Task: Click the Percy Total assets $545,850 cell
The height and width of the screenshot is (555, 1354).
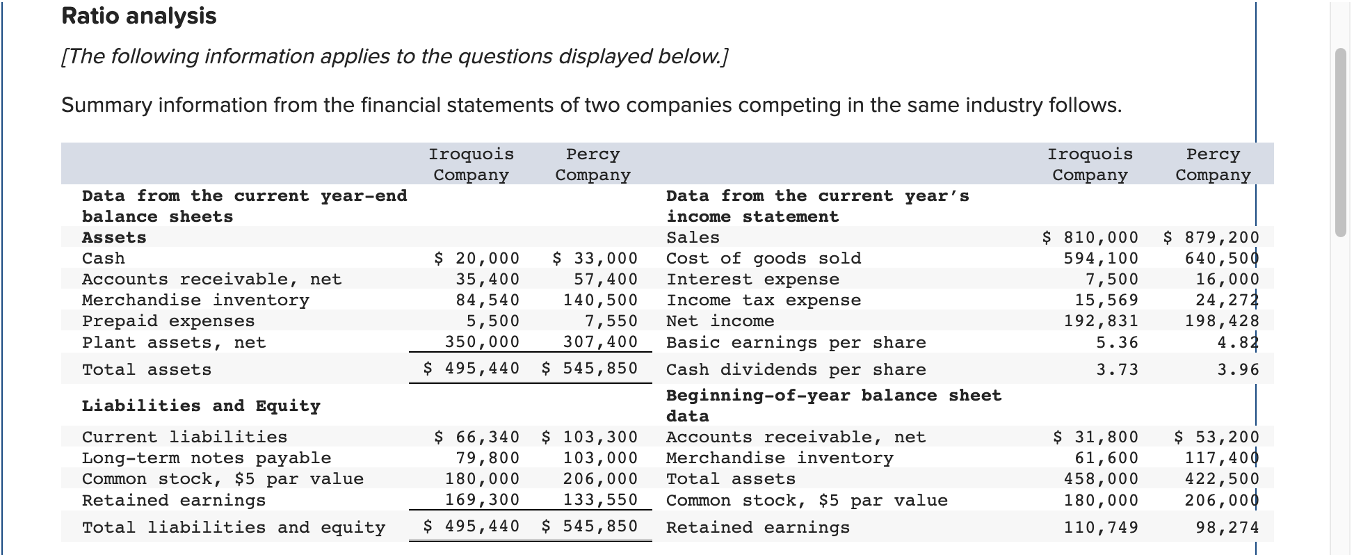Action: 590,369
